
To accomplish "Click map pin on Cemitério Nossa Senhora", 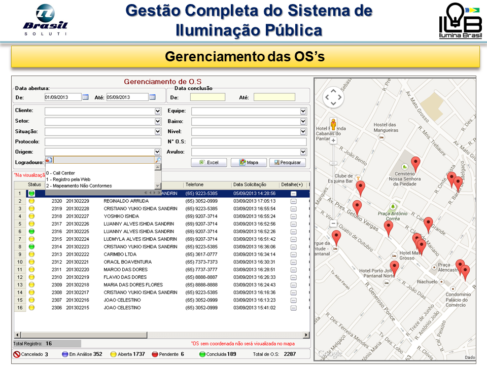I will pyautogui.click(x=415, y=164).
